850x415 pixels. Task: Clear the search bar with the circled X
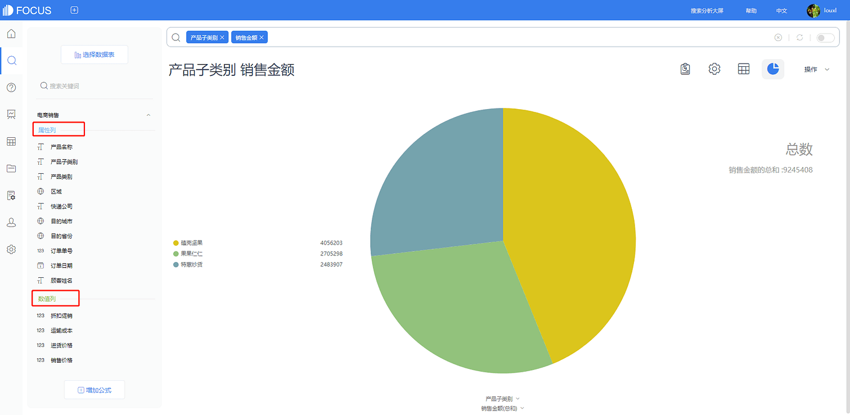[x=778, y=38]
